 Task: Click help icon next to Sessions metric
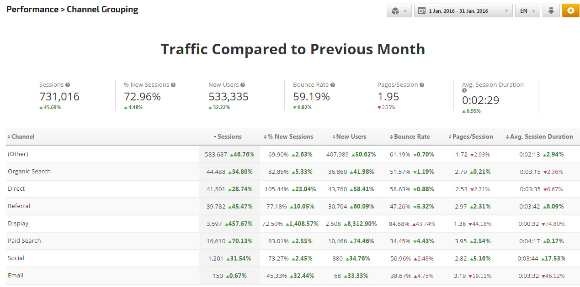(x=68, y=85)
